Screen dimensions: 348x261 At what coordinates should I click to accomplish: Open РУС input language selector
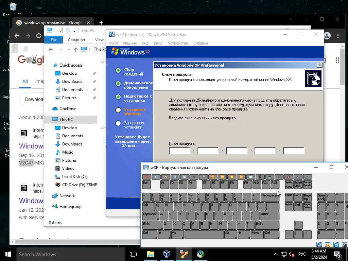[302, 254]
